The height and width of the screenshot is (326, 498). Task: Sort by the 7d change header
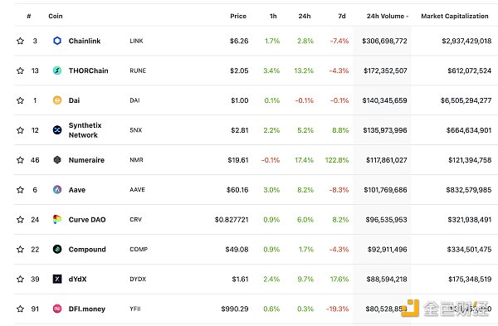(x=342, y=16)
